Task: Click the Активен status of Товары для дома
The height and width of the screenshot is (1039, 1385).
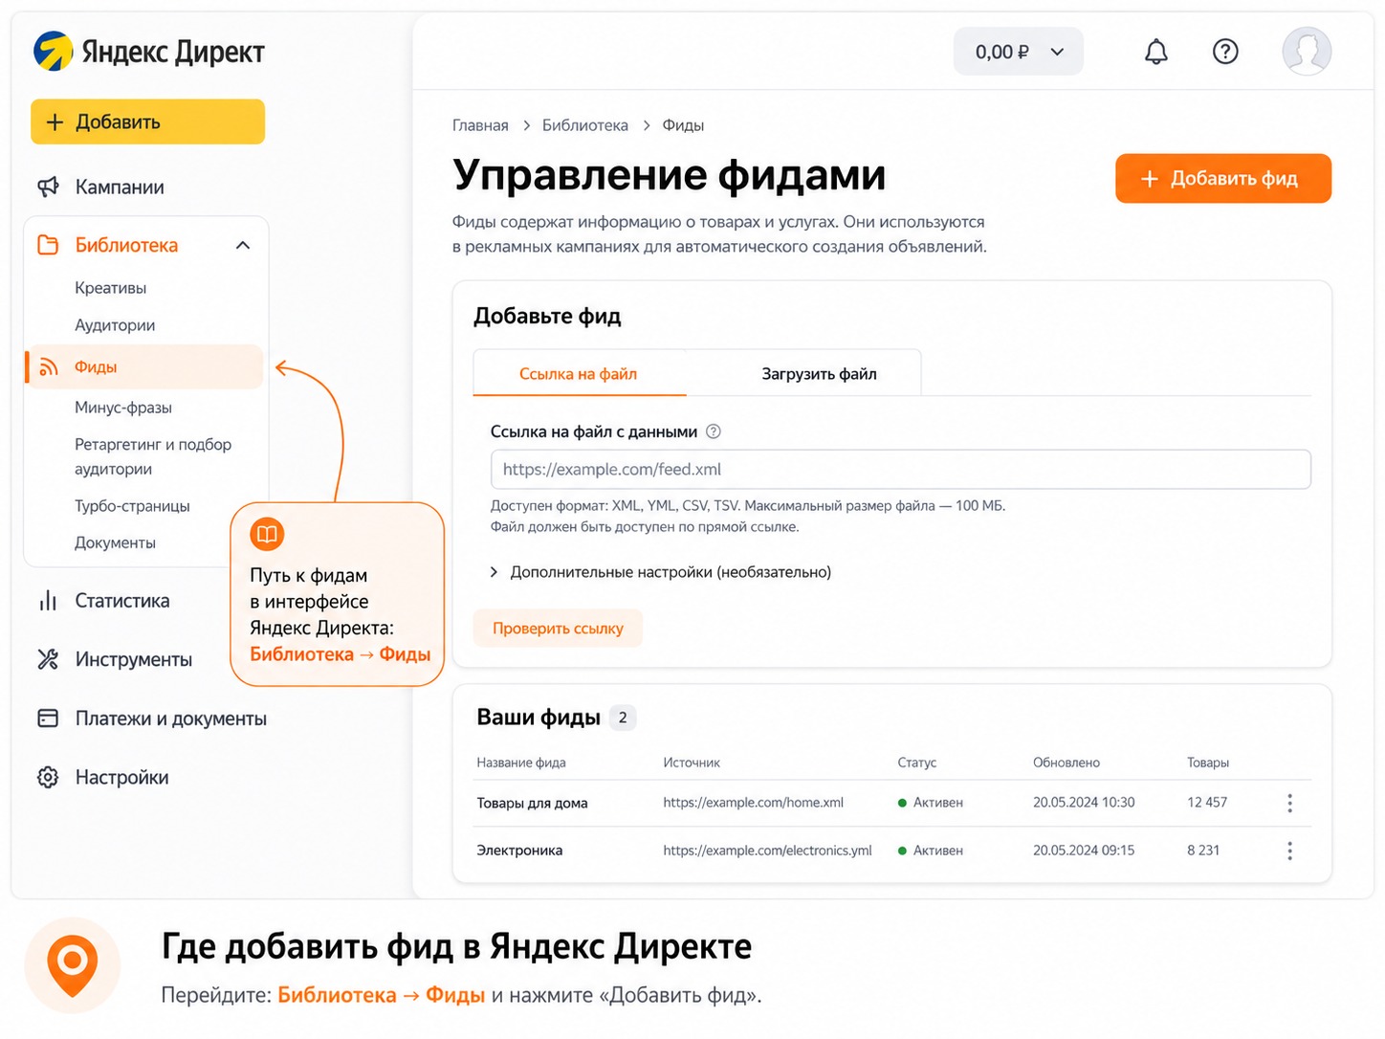Action: pyautogui.click(x=931, y=803)
